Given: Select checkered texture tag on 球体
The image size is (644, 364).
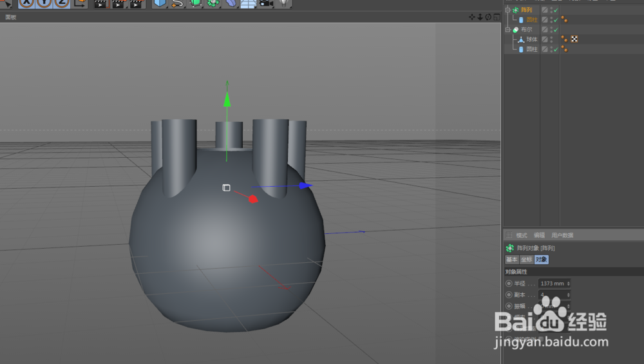Looking at the screenshot, I should coord(574,39).
